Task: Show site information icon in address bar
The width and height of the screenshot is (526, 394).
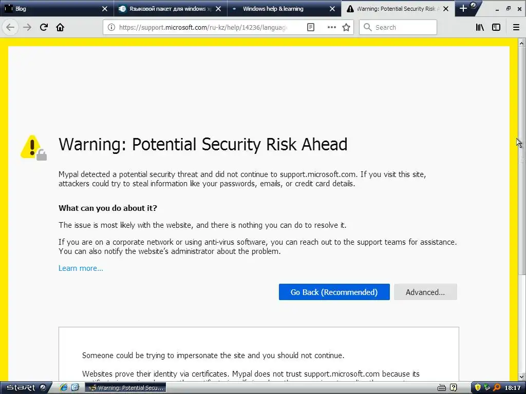Action: point(111,27)
